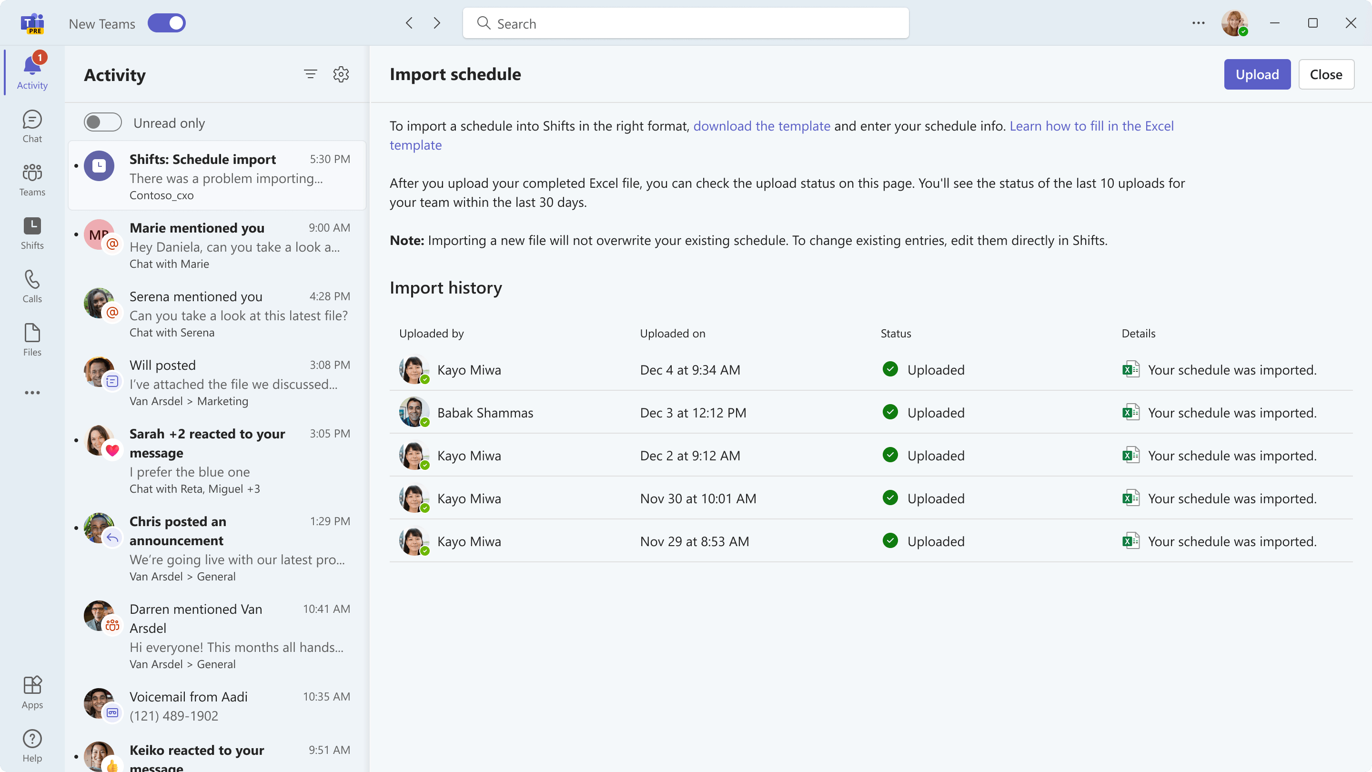Viewport: 1372px width, 772px height.
Task: Open the profile avatar menu
Action: pos(1234,23)
